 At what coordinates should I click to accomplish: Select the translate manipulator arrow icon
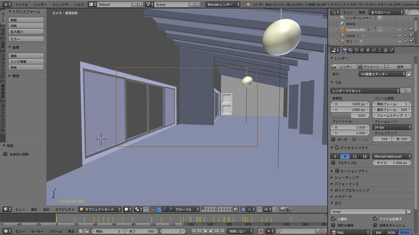(x=159, y=209)
